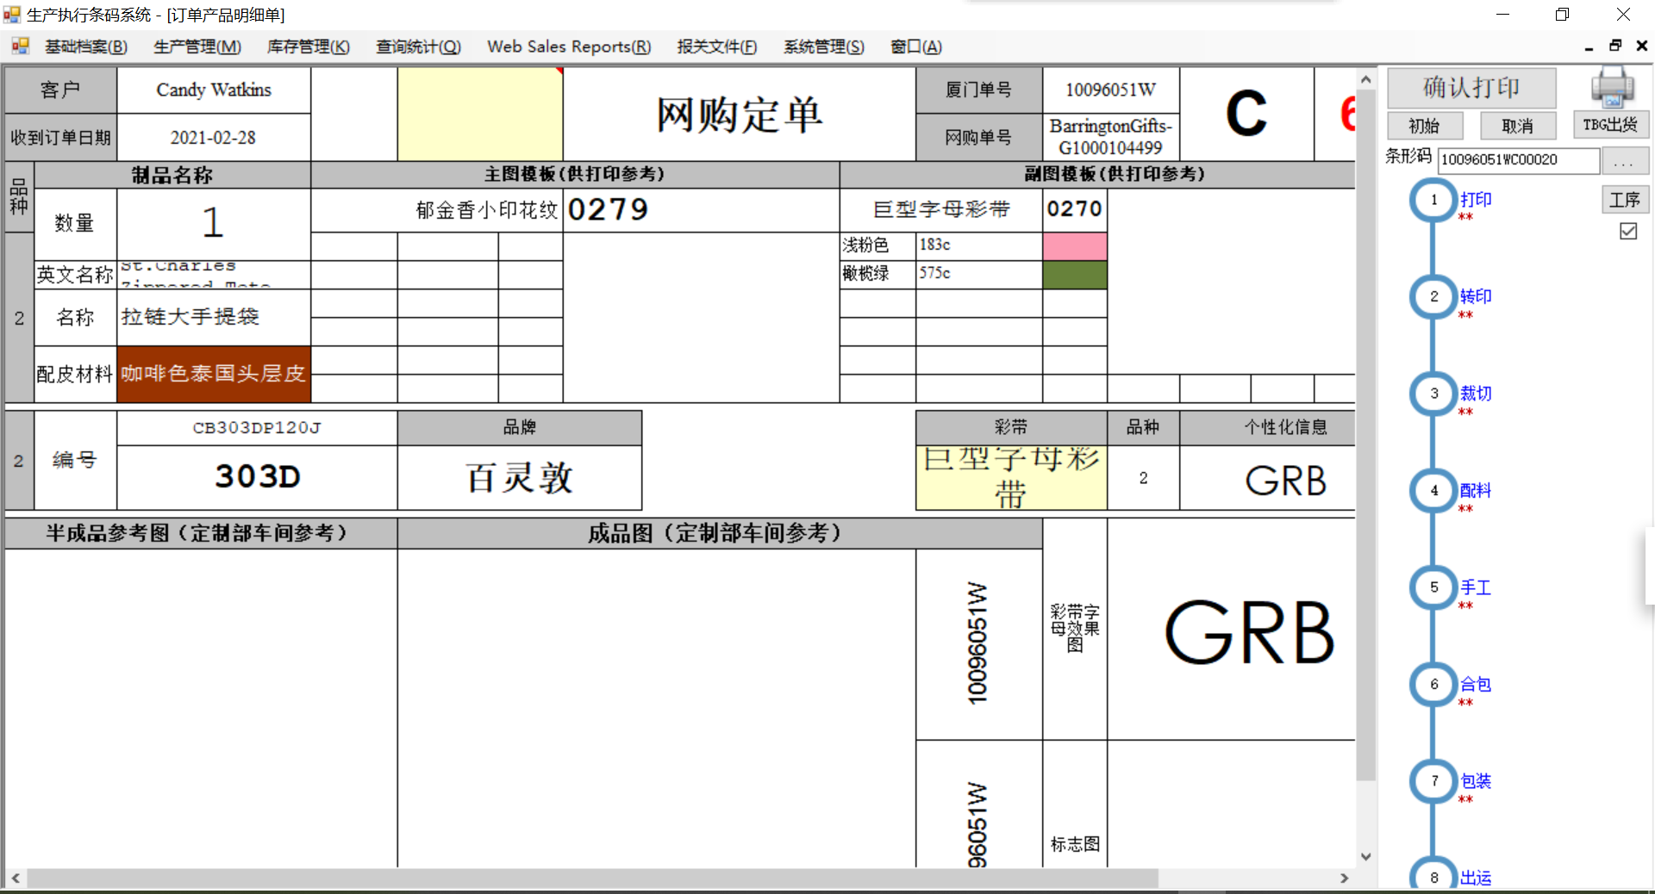1655x894 pixels.
Task: Click the pink 183c color swatch
Action: 1074,245
